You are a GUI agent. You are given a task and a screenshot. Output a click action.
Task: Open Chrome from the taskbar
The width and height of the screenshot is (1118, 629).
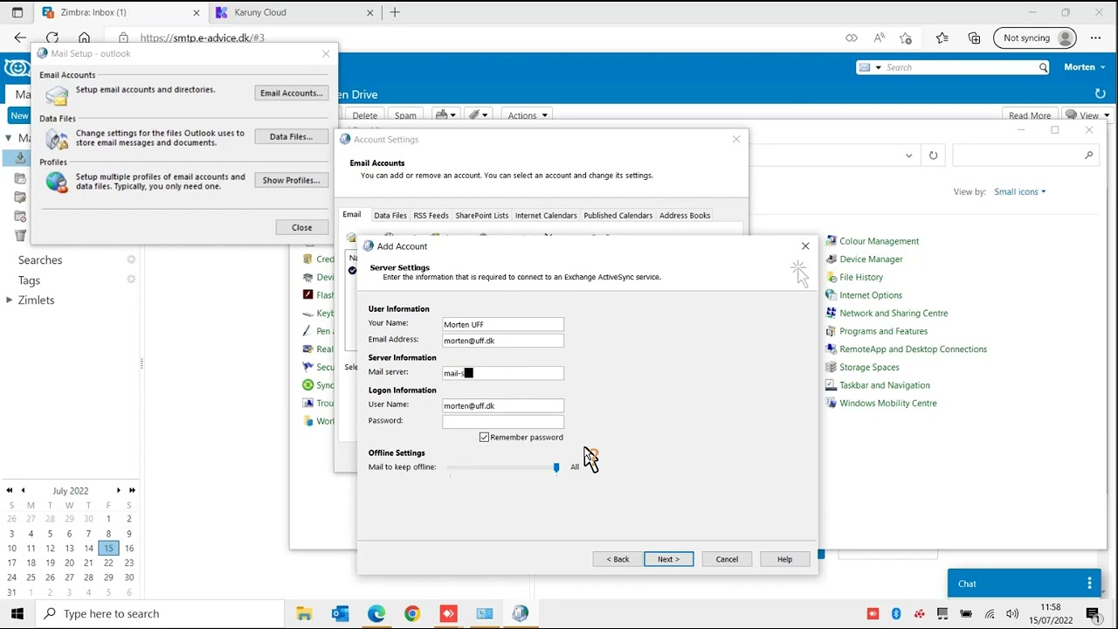pyautogui.click(x=411, y=613)
